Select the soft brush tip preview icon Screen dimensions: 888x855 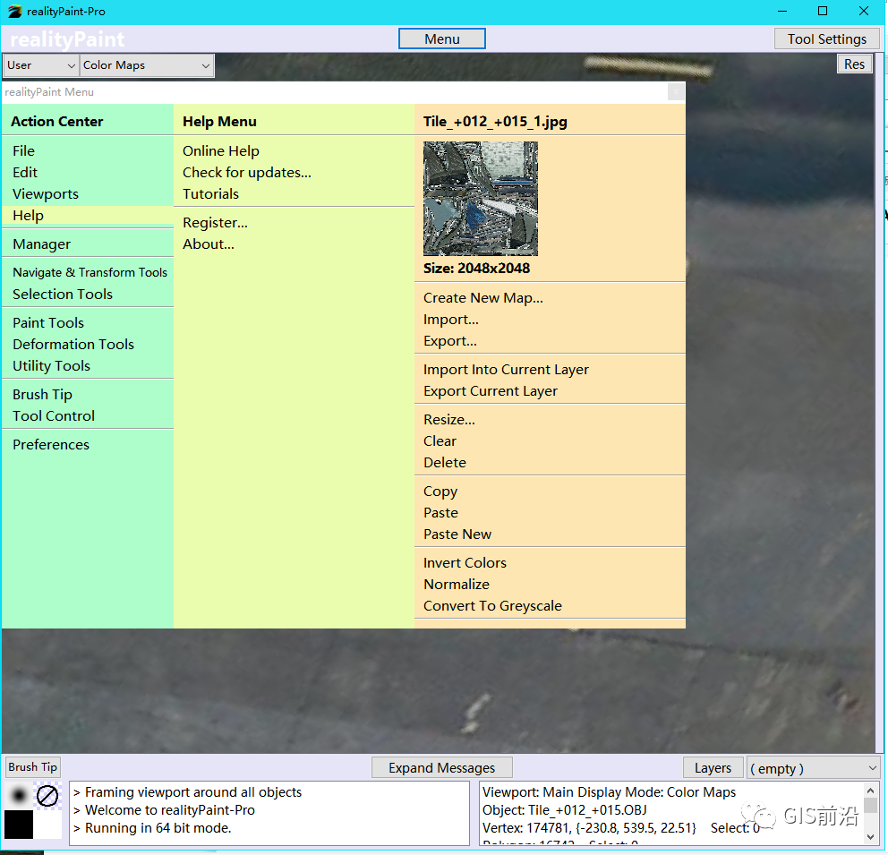19,796
